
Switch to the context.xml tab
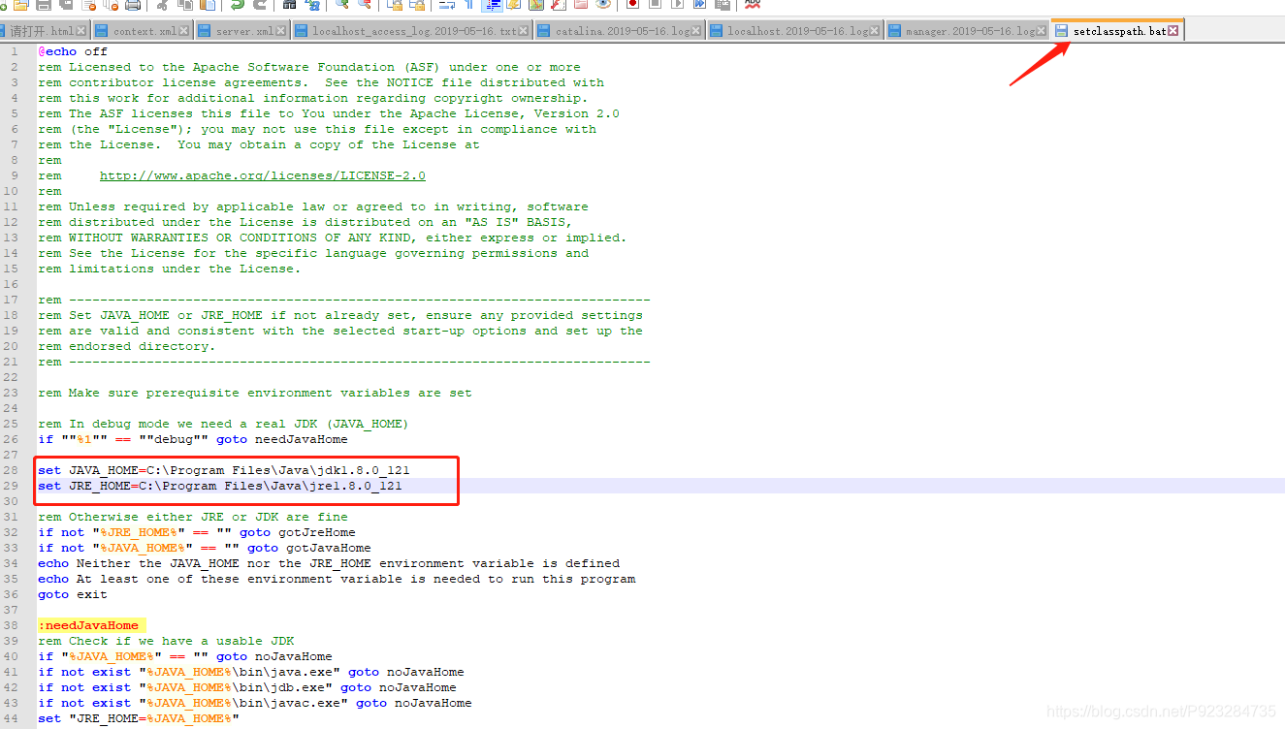click(143, 31)
